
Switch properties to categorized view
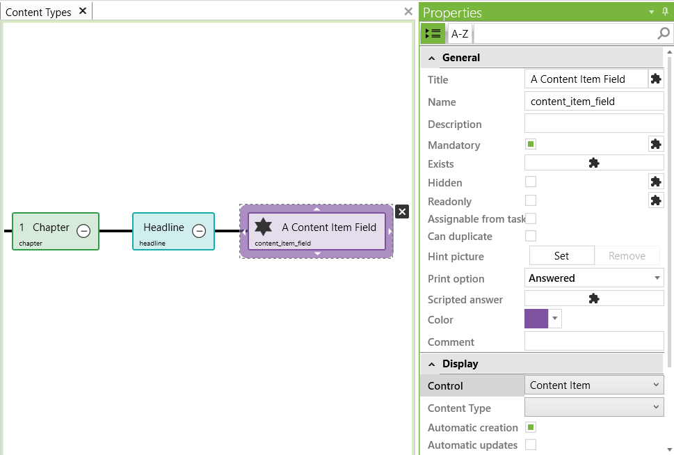tap(433, 33)
